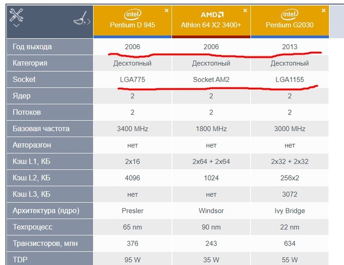Remove Pentium G2030 from comparison
344x265 pixels.
click(x=323, y=10)
